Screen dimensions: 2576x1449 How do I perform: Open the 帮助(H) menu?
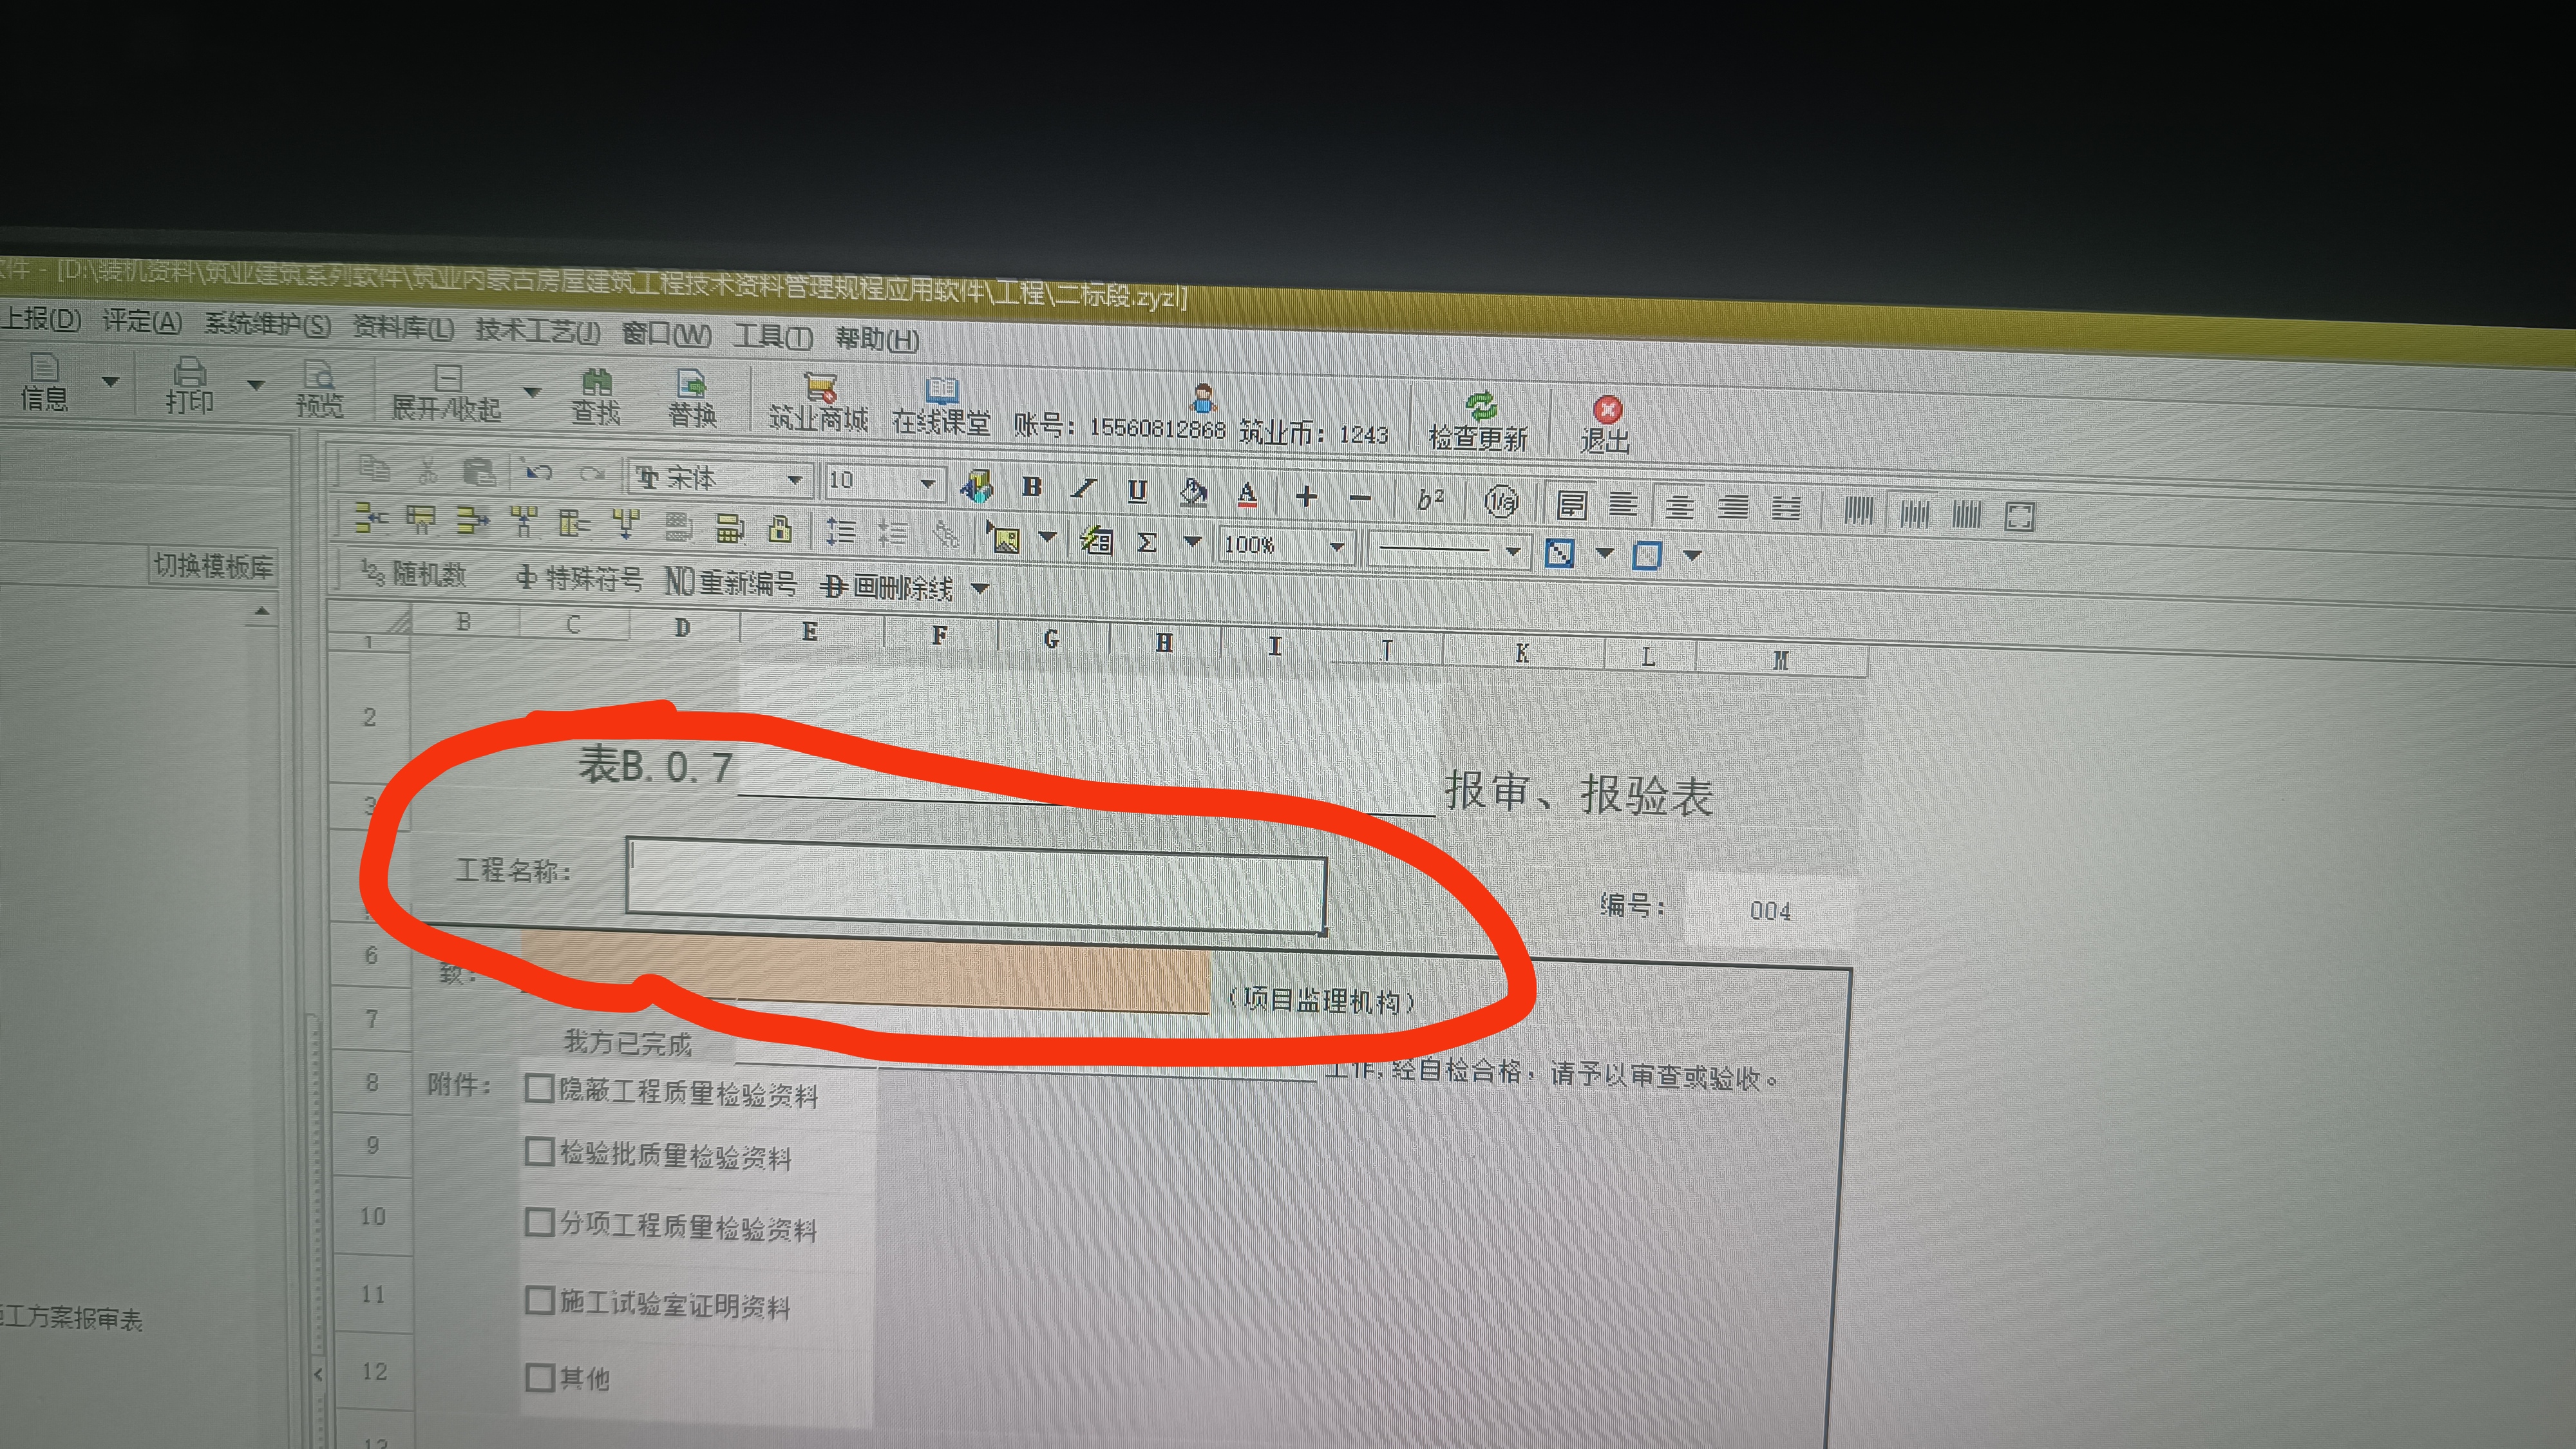click(877, 339)
